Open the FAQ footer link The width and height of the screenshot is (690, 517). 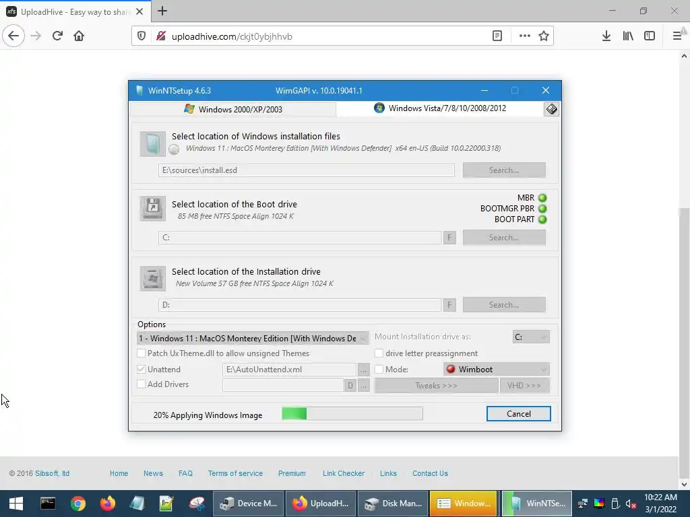pyautogui.click(x=185, y=473)
